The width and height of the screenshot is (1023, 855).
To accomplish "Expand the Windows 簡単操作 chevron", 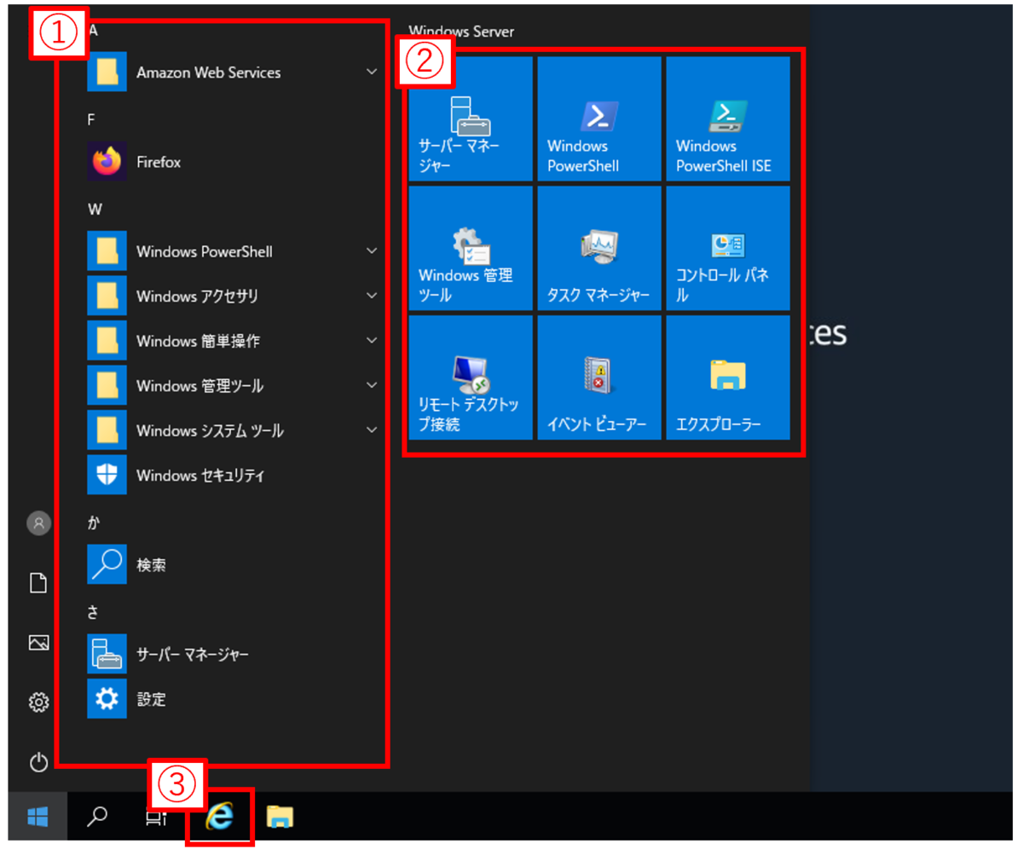I will 372,341.
